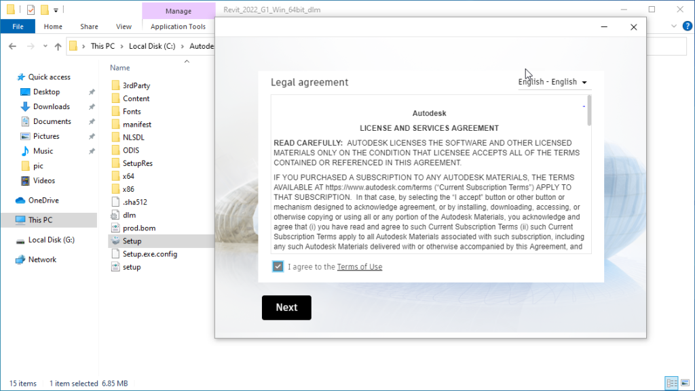
Task: Select This PC in the navigation pane
Action: [x=40, y=220]
